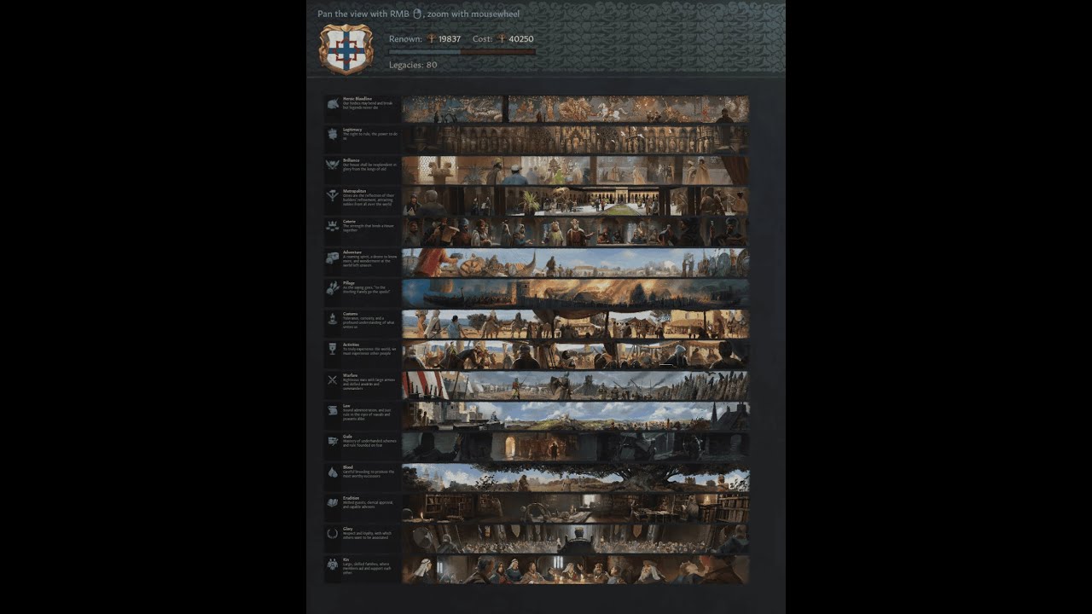
Task: Select the Erudition book icon
Action: (x=333, y=502)
